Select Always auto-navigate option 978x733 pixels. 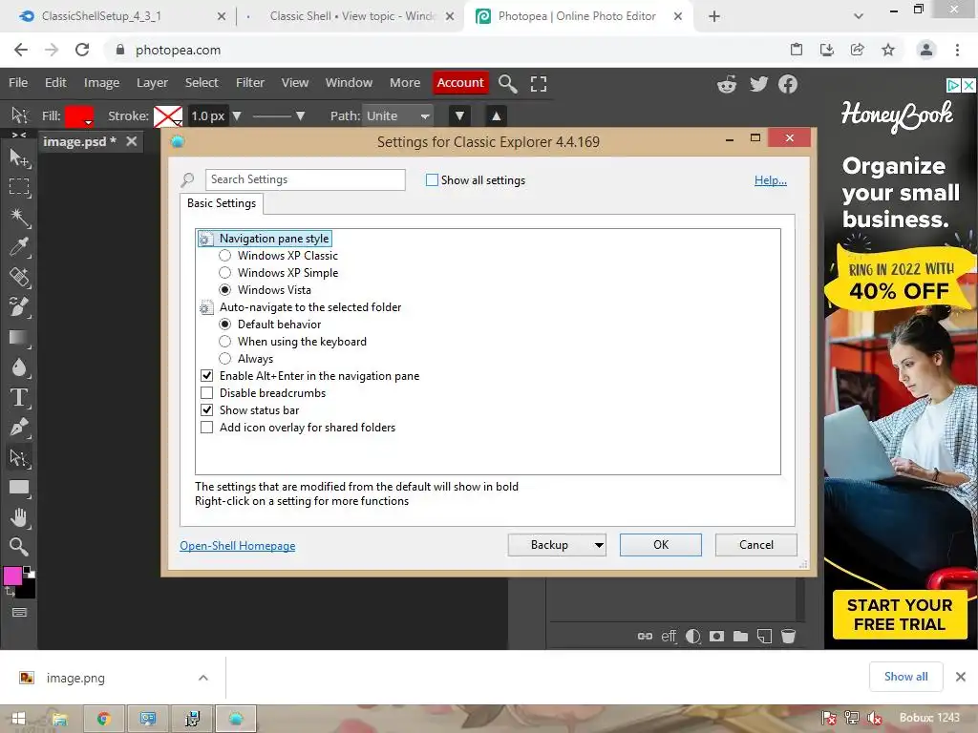pos(225,359)
